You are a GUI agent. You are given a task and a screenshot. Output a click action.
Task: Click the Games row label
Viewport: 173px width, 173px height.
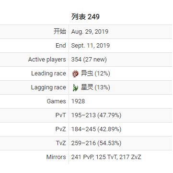pos(56,101)
